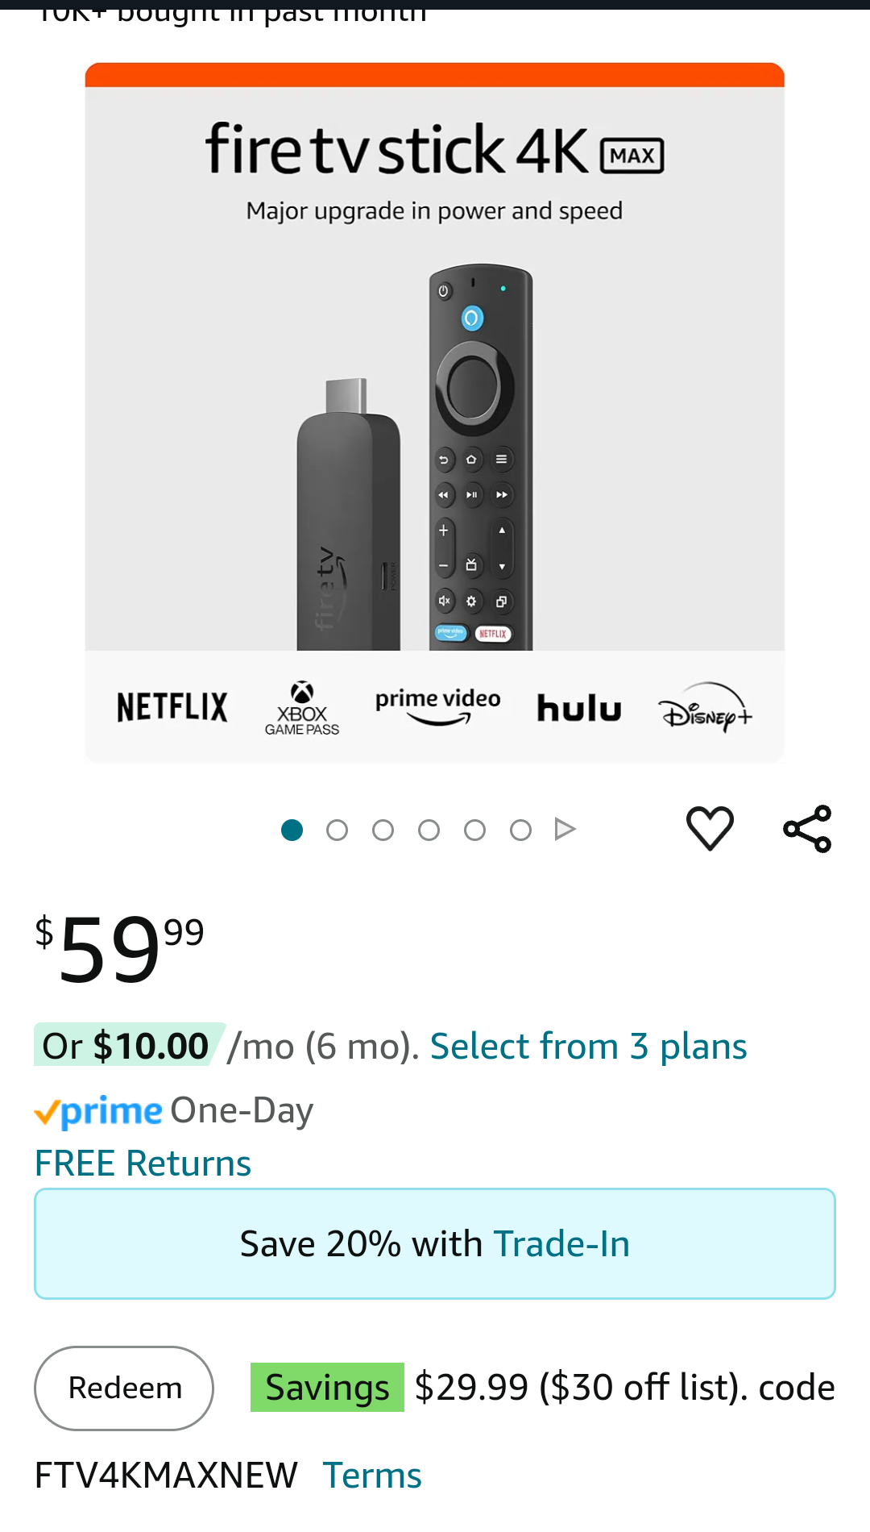
Task: Jump to fourth product image dot
Action: 429,830
